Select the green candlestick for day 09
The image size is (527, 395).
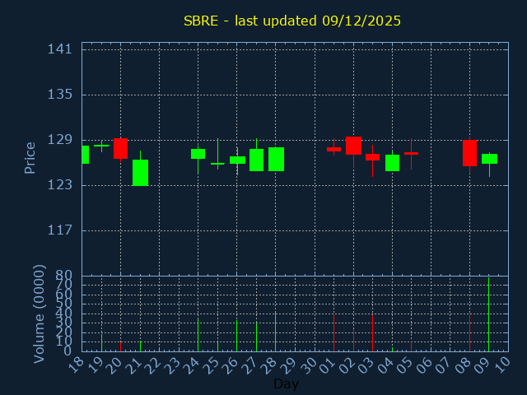pyautogui.click(x=489, y=159)
